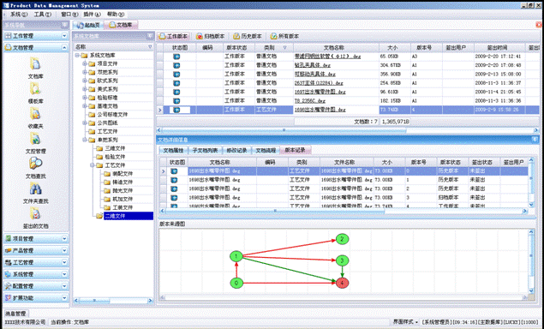The height and width of the screenshot is (329, 544).
Task: Select node 1 in the version graph
Action: point(236,256)
